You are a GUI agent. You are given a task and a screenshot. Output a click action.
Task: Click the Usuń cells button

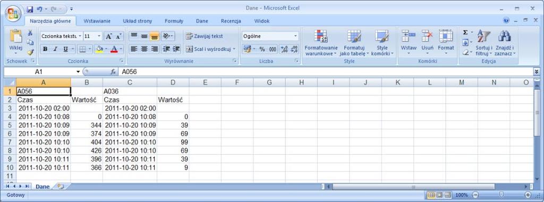coord(428,43)
